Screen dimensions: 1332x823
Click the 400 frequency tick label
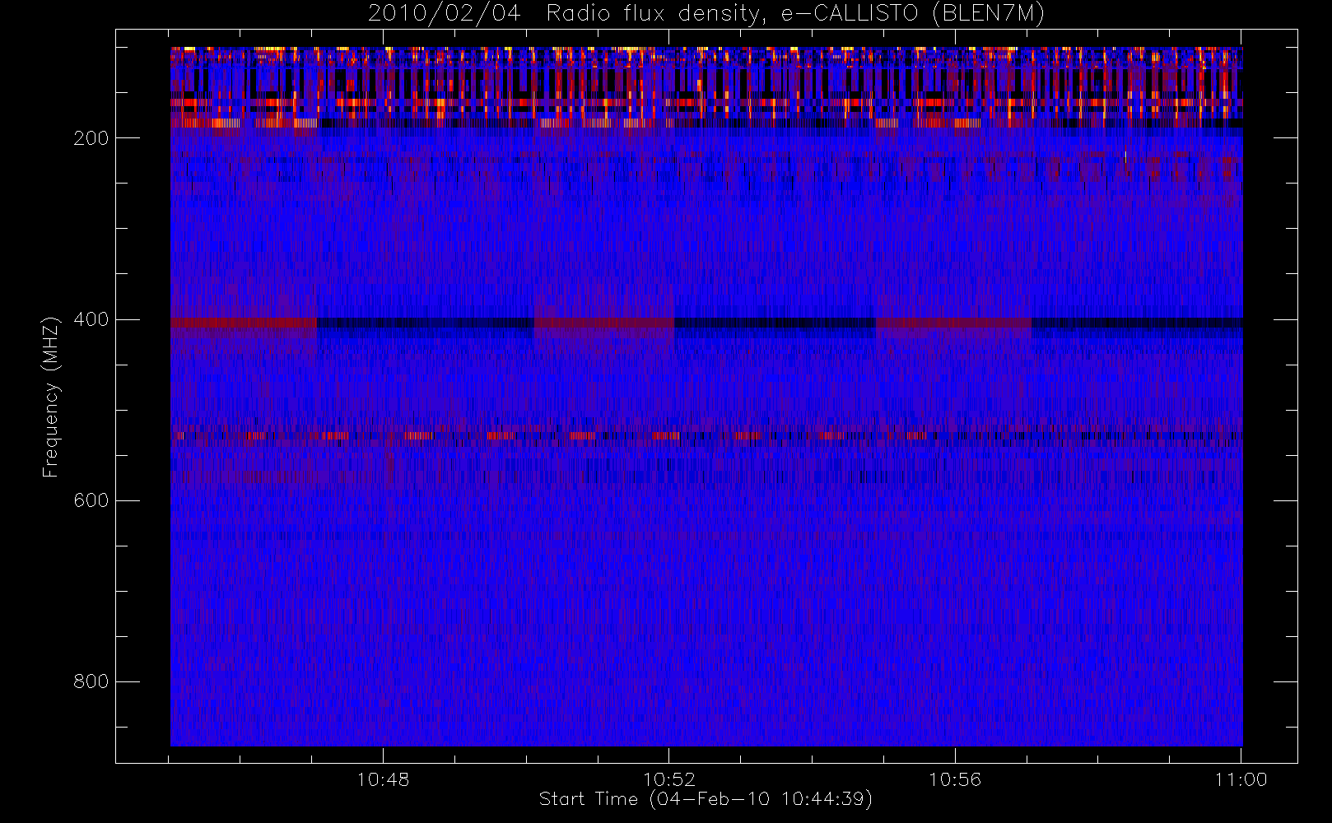point(91,319)
